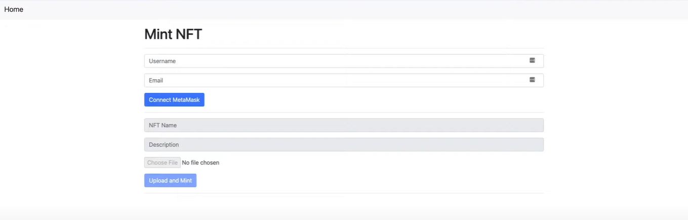Screen dimensions: 688x220
Task: Click the Mint NFT page heading
Action: 173,34
